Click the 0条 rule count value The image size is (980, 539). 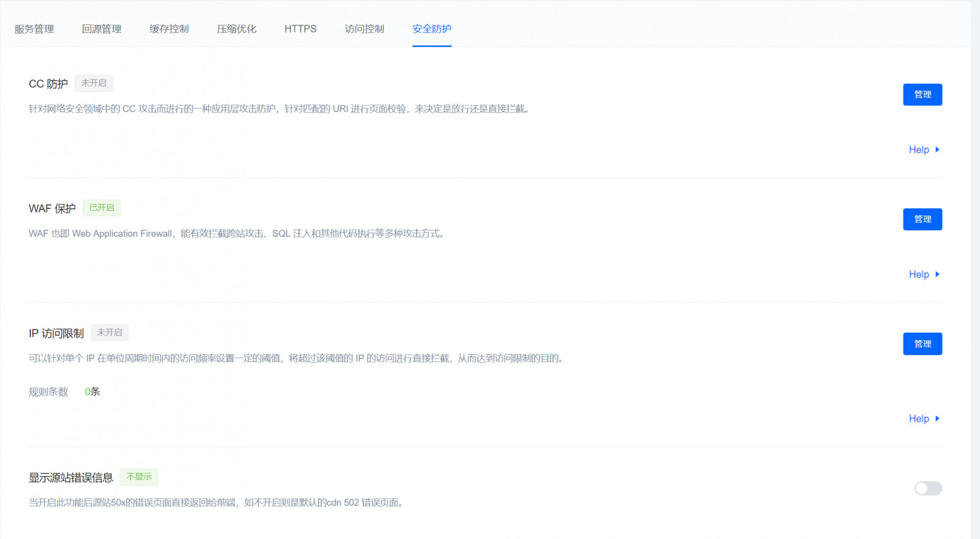click(x=92, y=391)
